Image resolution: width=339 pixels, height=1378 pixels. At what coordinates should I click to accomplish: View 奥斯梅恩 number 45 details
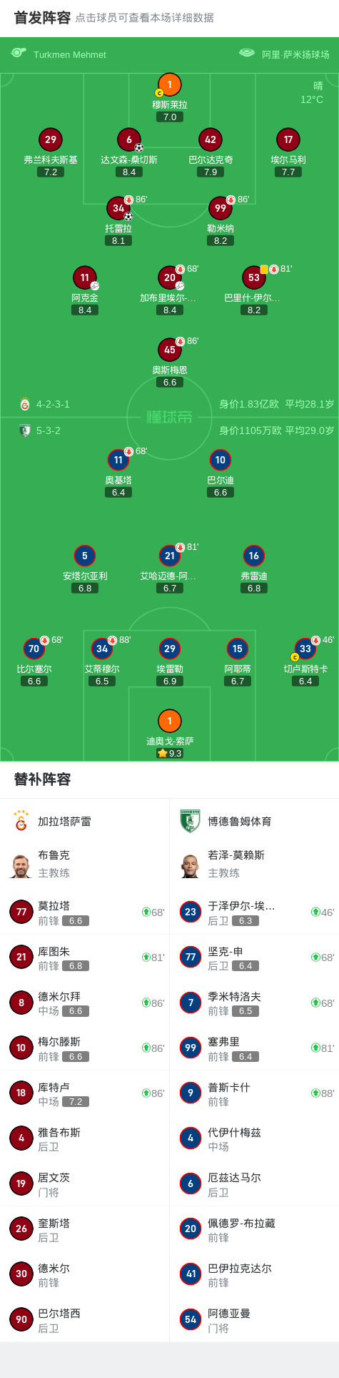(170, 350)
